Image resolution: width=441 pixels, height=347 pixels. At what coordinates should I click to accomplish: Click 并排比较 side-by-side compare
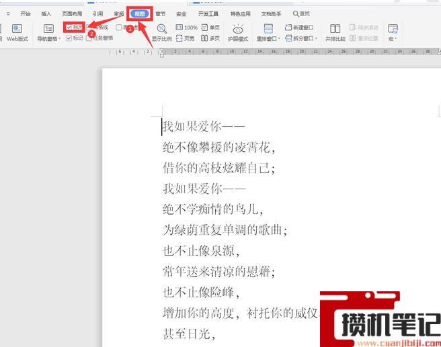(x=335, y=33)
